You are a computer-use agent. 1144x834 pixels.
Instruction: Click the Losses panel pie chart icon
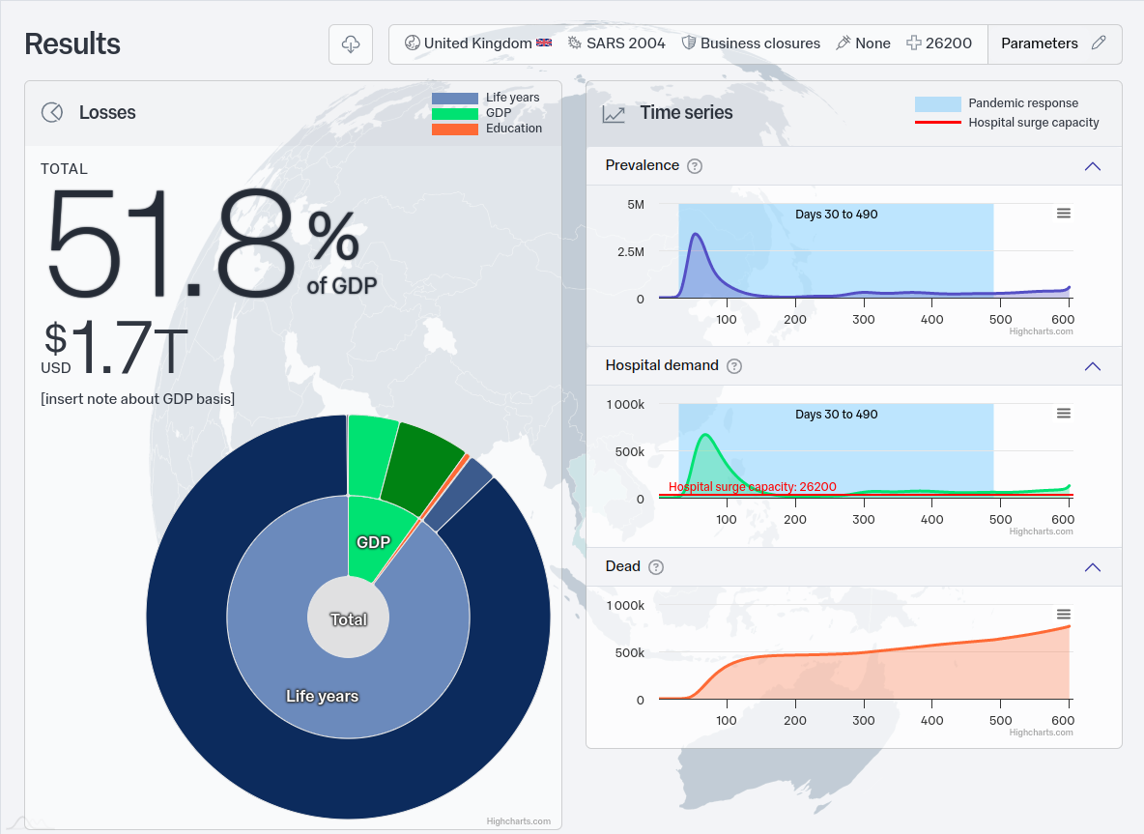[x=52, y=113]
